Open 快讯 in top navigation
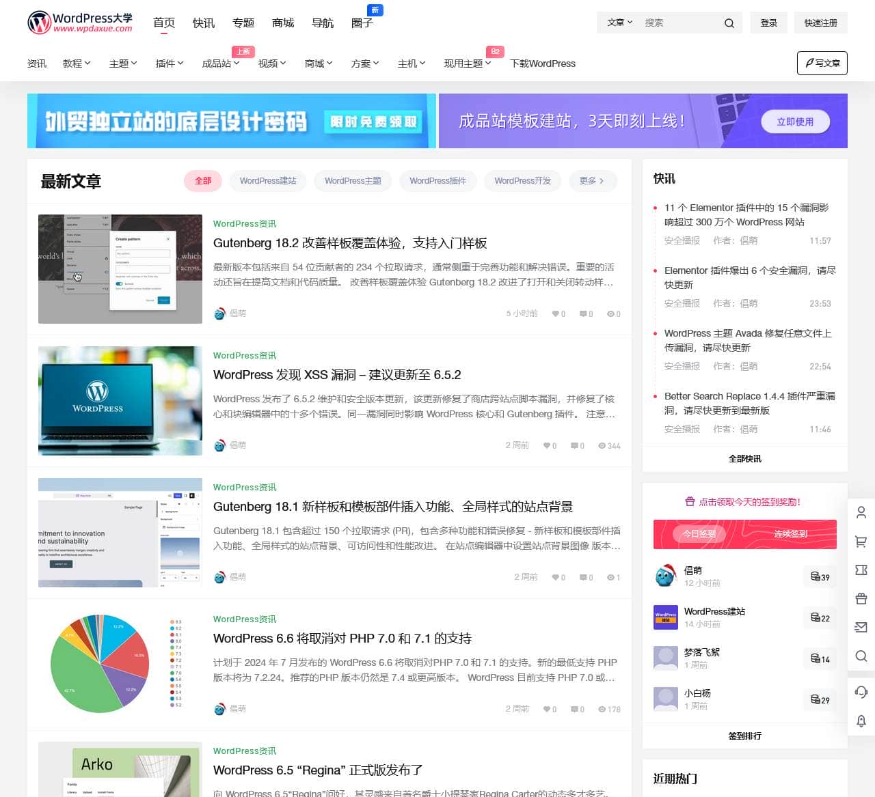Image resolution: width=875 pixels, height=797 pixels. pos(204,23)
